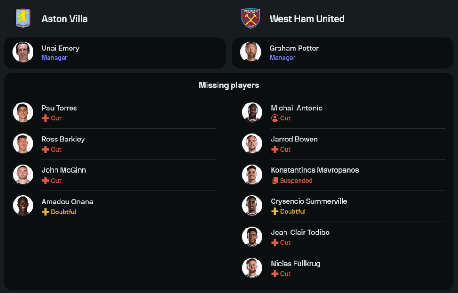
Task: Click Summerville's yellow doubtful cross icon
Action: [x=275, y=212]
